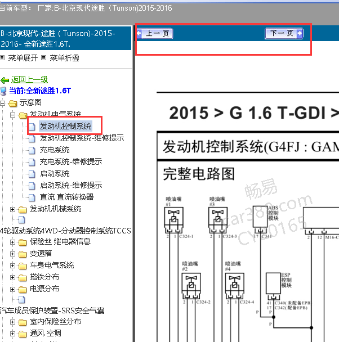The image size is (339, 342).
Task: Click page icon for 充电系统-维修提示
Action: click(x=32, y=162)
